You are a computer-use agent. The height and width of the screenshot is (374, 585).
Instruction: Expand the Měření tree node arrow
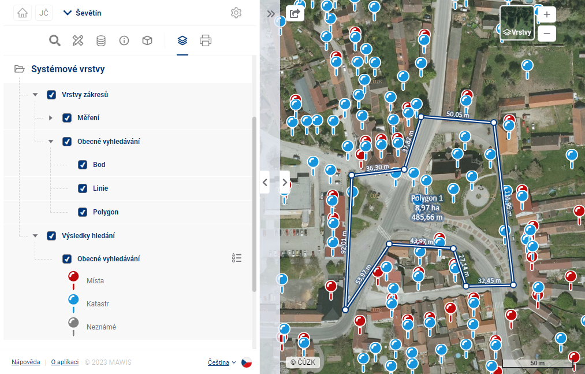[51, 118]
